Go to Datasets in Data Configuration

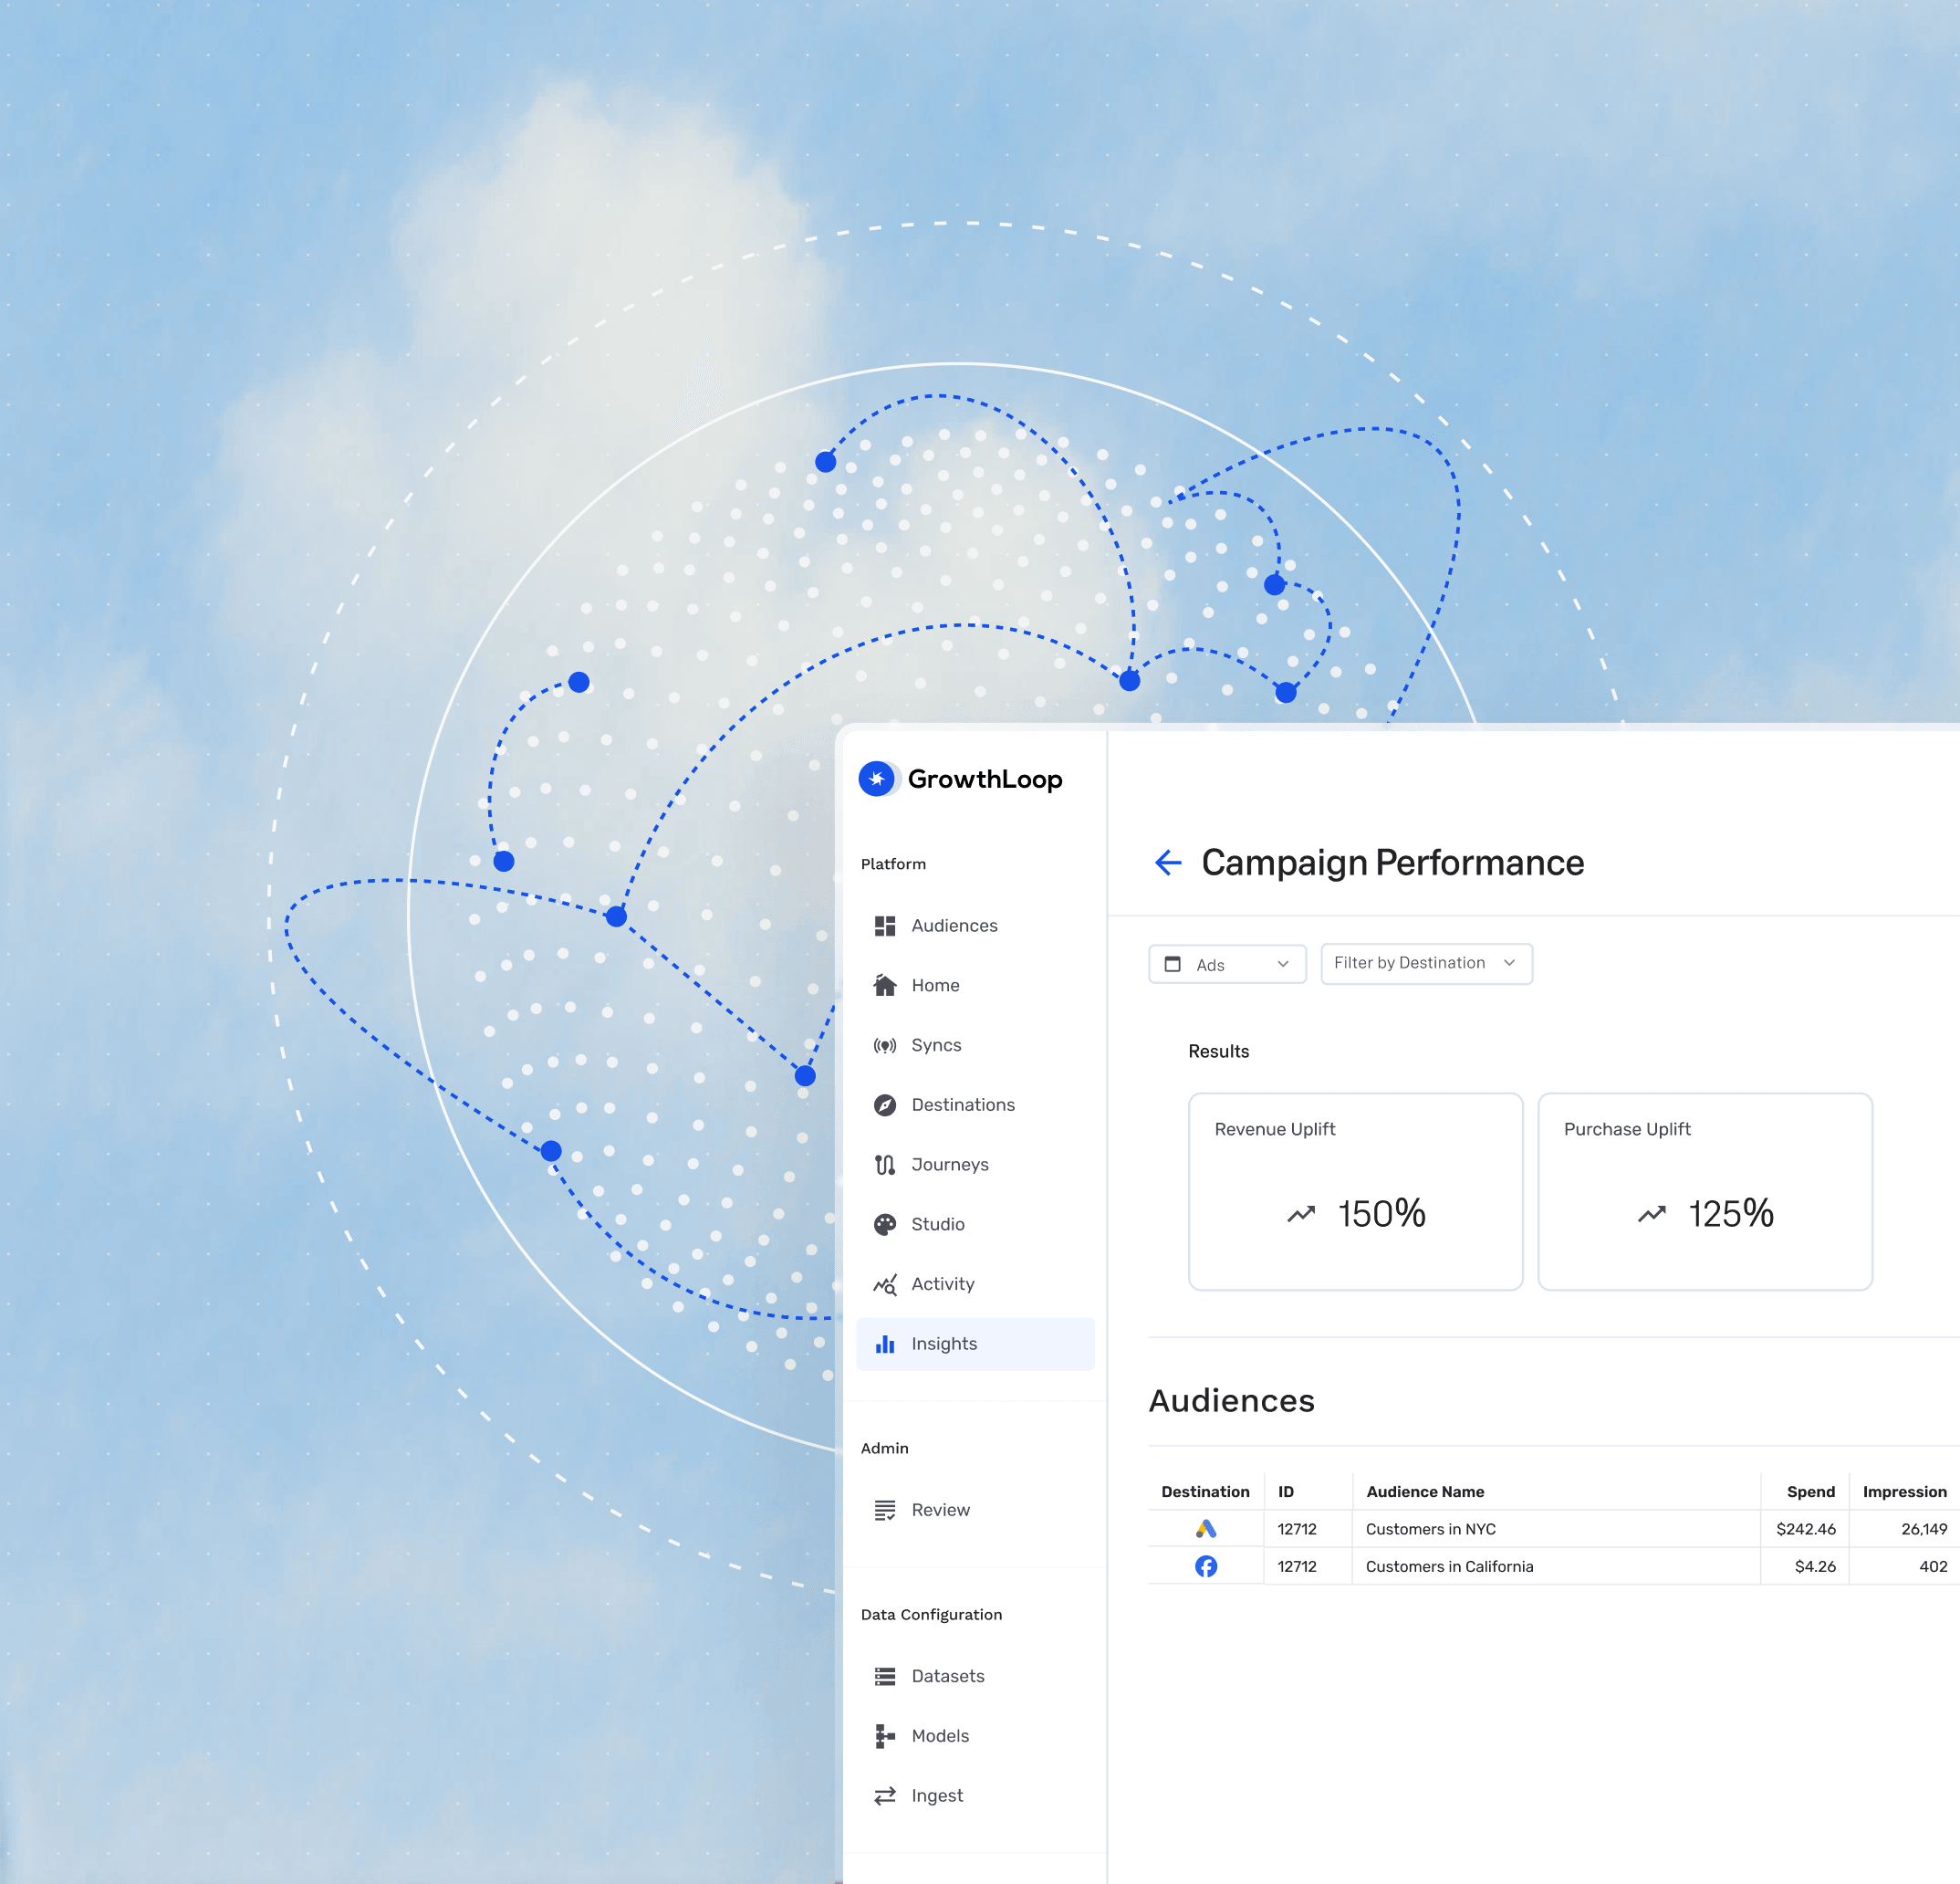[x=946, y=1676]
